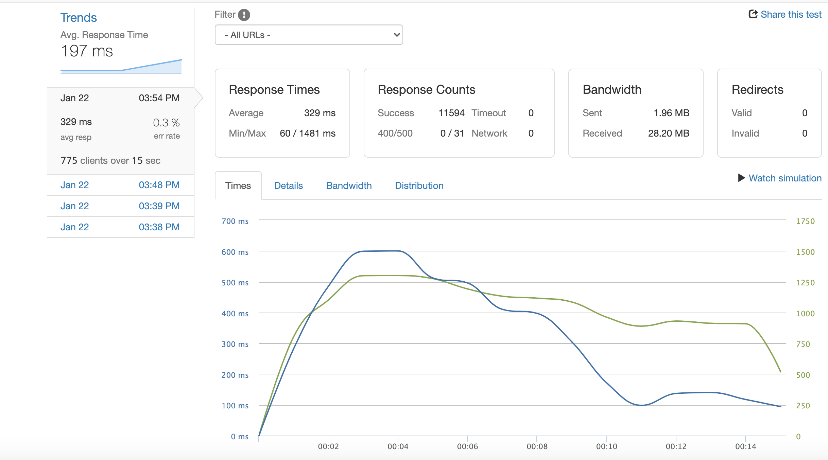
Task: Switch to the Bandwidth tab
Action: pos(349,185)
